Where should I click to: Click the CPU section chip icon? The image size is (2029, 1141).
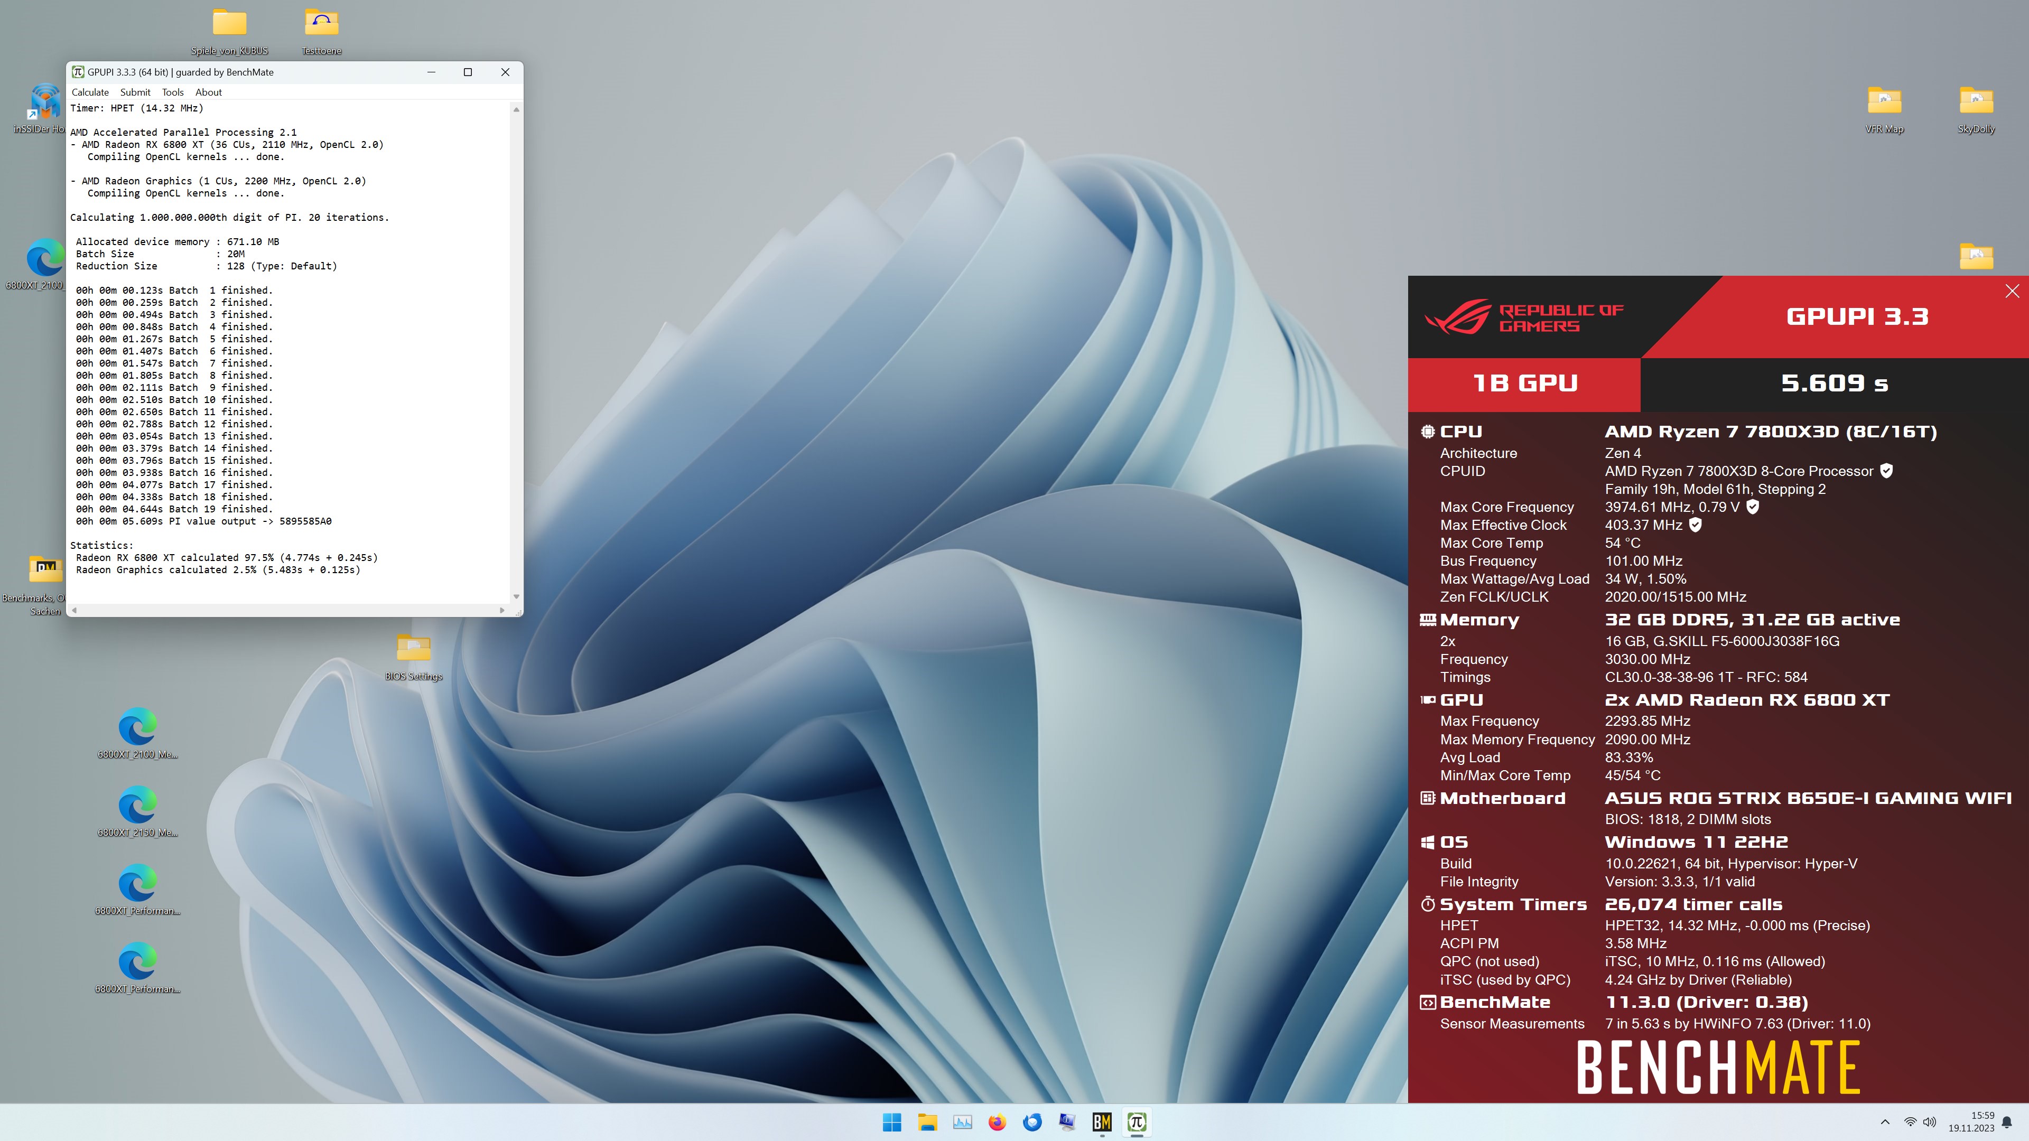(1427, 432)
